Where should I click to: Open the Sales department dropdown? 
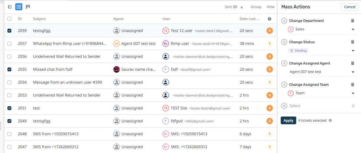pyautogui.click(x=353, y=29)
